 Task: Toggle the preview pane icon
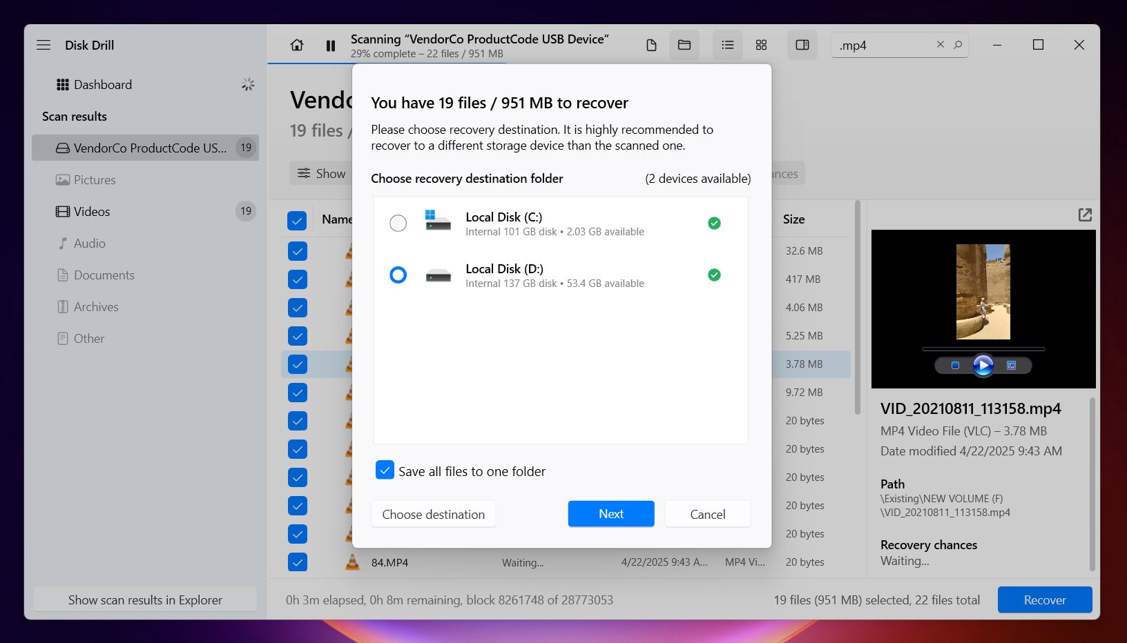coord(802,45)
